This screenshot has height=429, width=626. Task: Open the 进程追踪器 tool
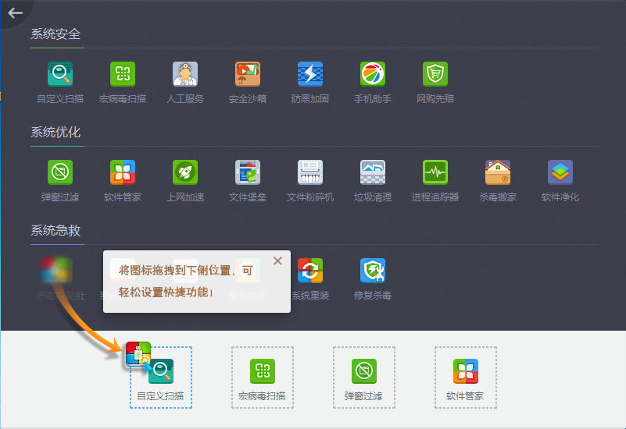tap(435, 180)
